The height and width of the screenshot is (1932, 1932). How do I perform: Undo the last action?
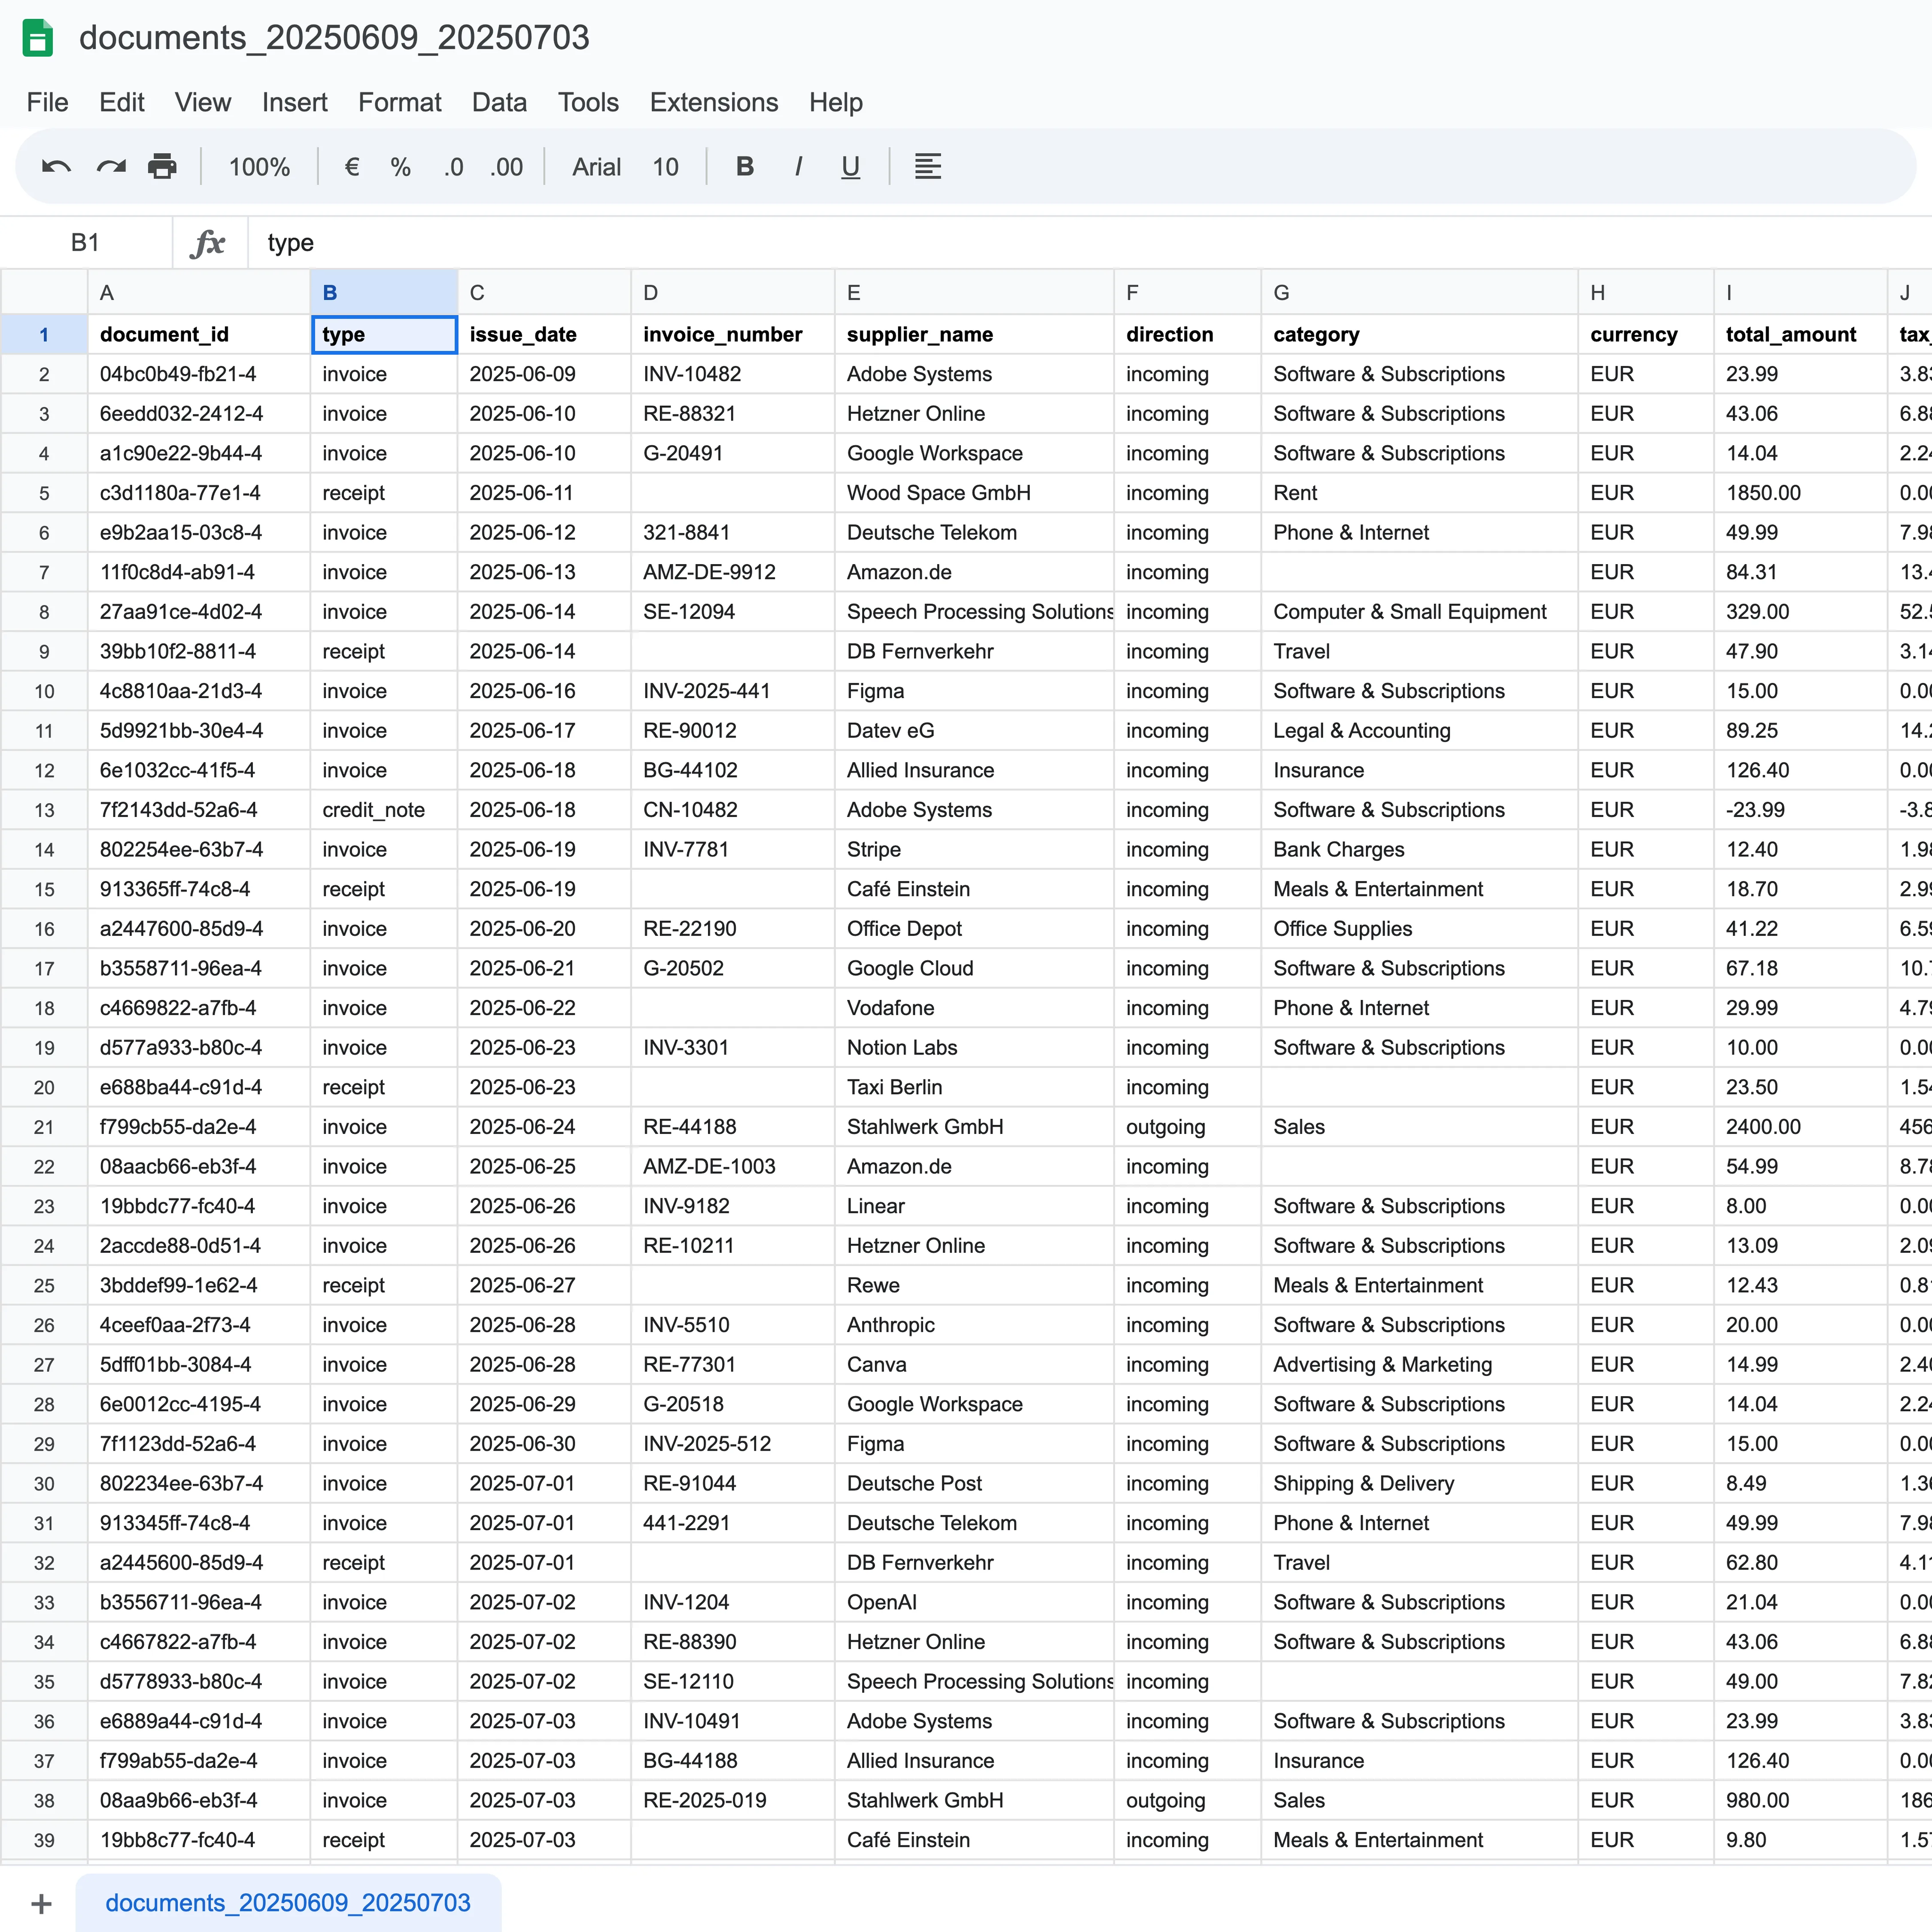point(56,167)
